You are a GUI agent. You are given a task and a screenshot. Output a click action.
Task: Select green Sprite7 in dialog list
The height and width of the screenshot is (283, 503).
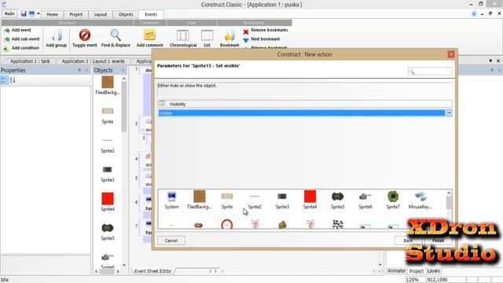393,200
